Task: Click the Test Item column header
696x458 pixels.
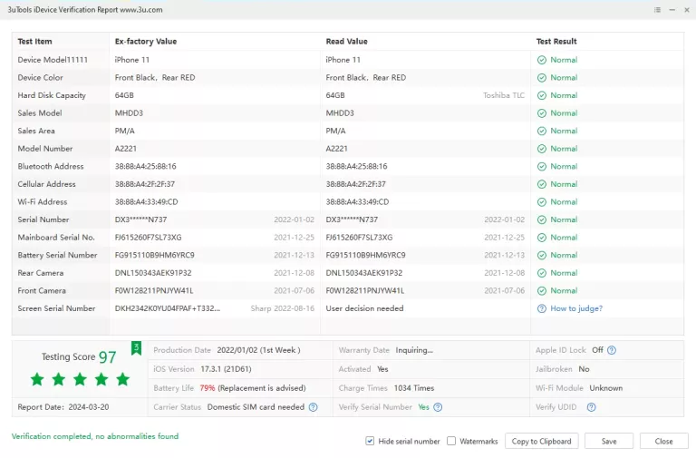Action: [34, 42]
